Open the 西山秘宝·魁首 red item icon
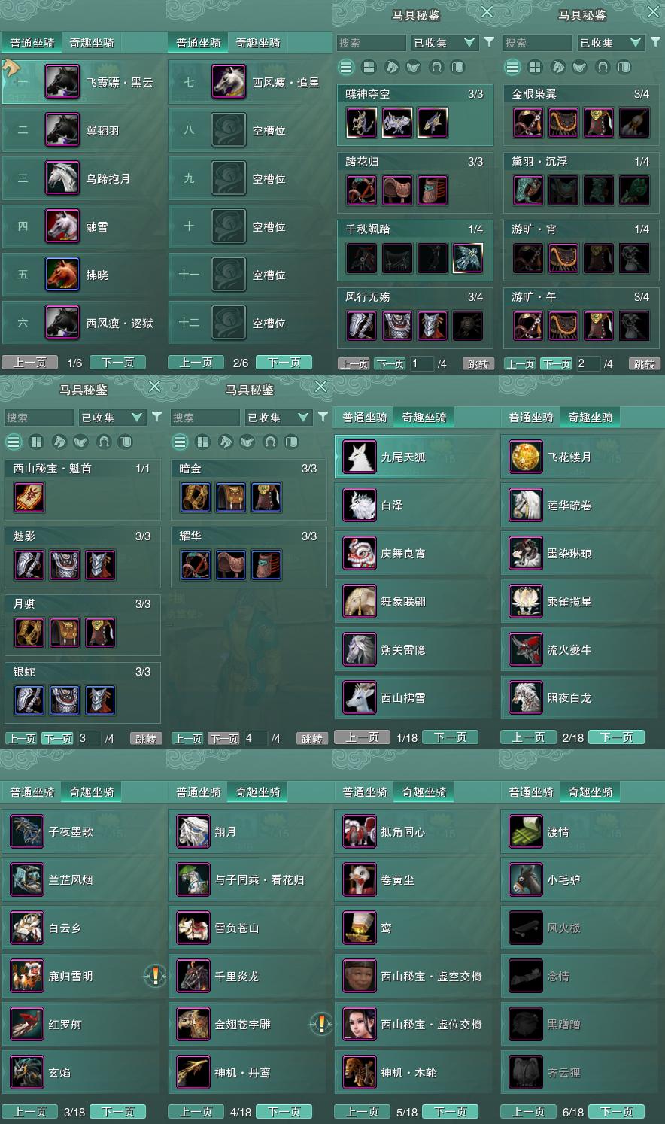This screenshot has height=1124, width=665. [x=29, y=497]
